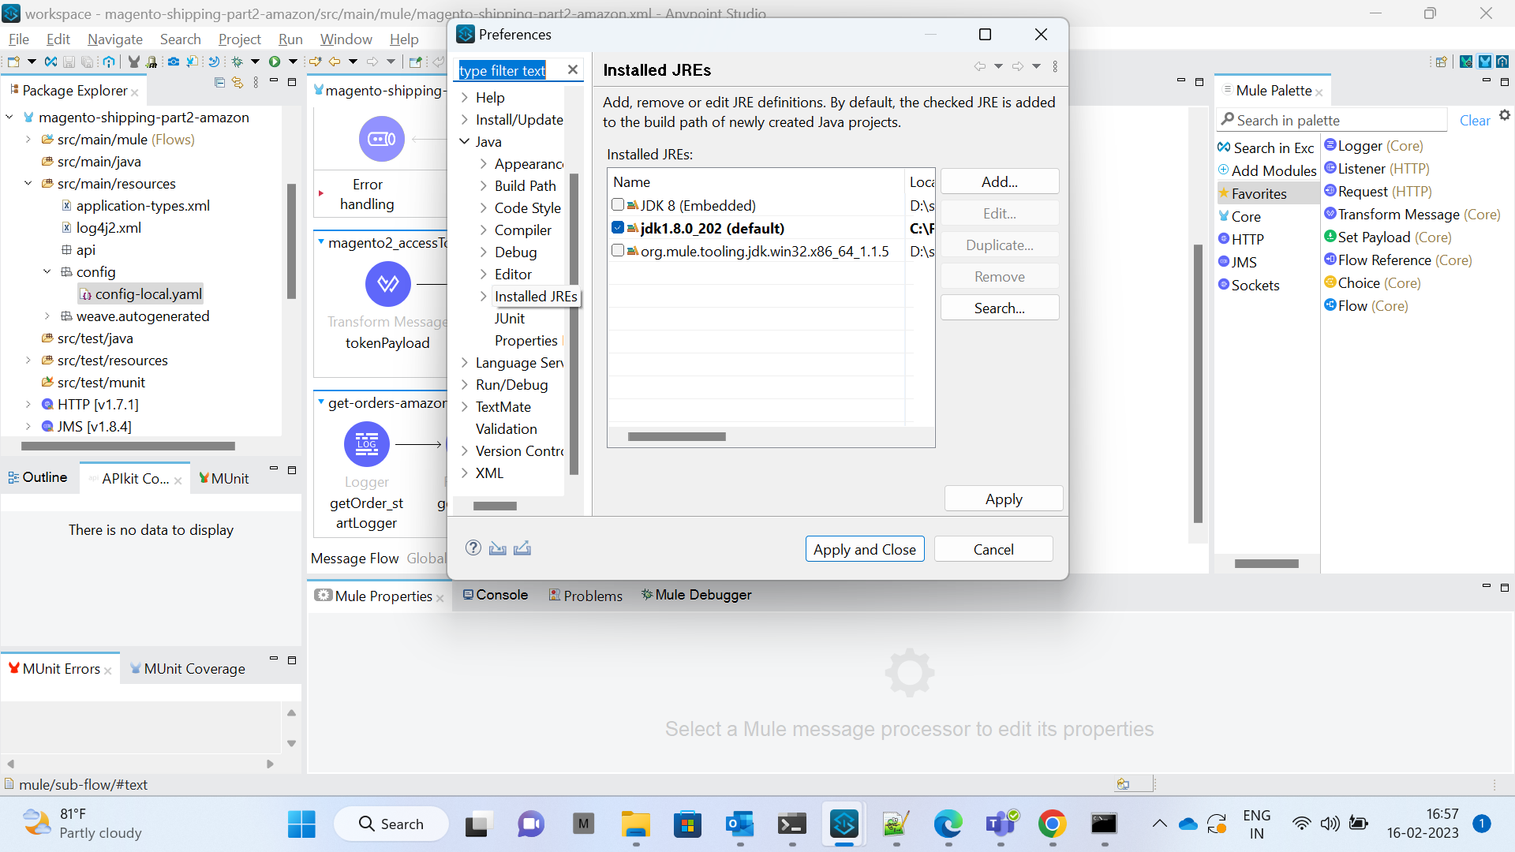Click the Transform Message icon in magento2 flow

tap(388, 284)
